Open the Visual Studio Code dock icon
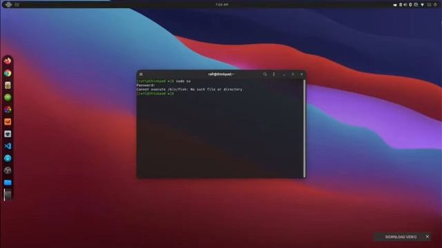The image size is (442, 248). [8, 146]
